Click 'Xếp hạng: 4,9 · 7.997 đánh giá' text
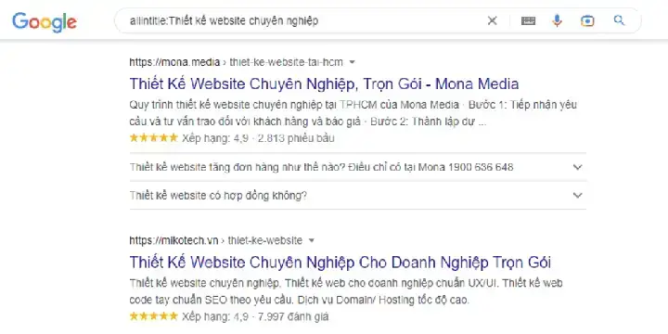 click(255, 316)
